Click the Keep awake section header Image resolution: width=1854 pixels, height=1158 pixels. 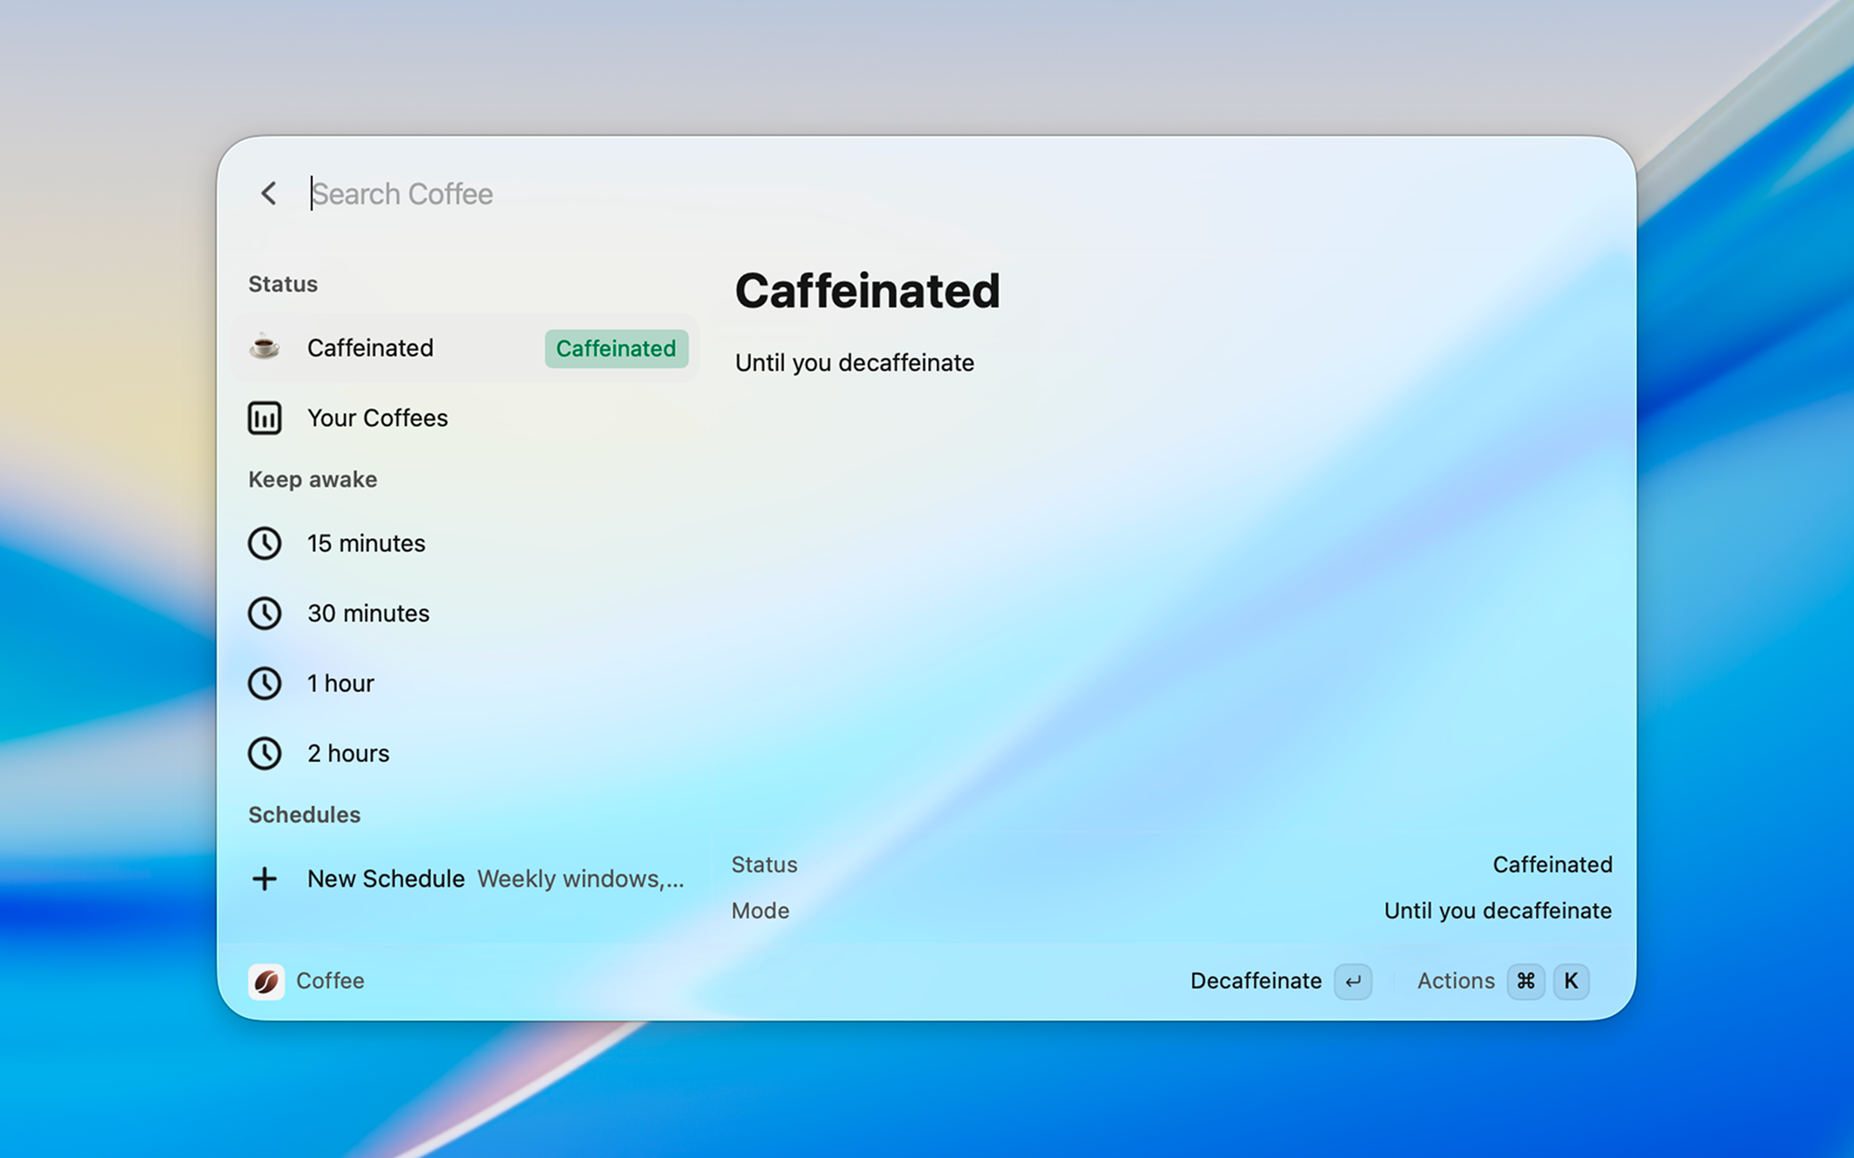[x=312, y=479]
